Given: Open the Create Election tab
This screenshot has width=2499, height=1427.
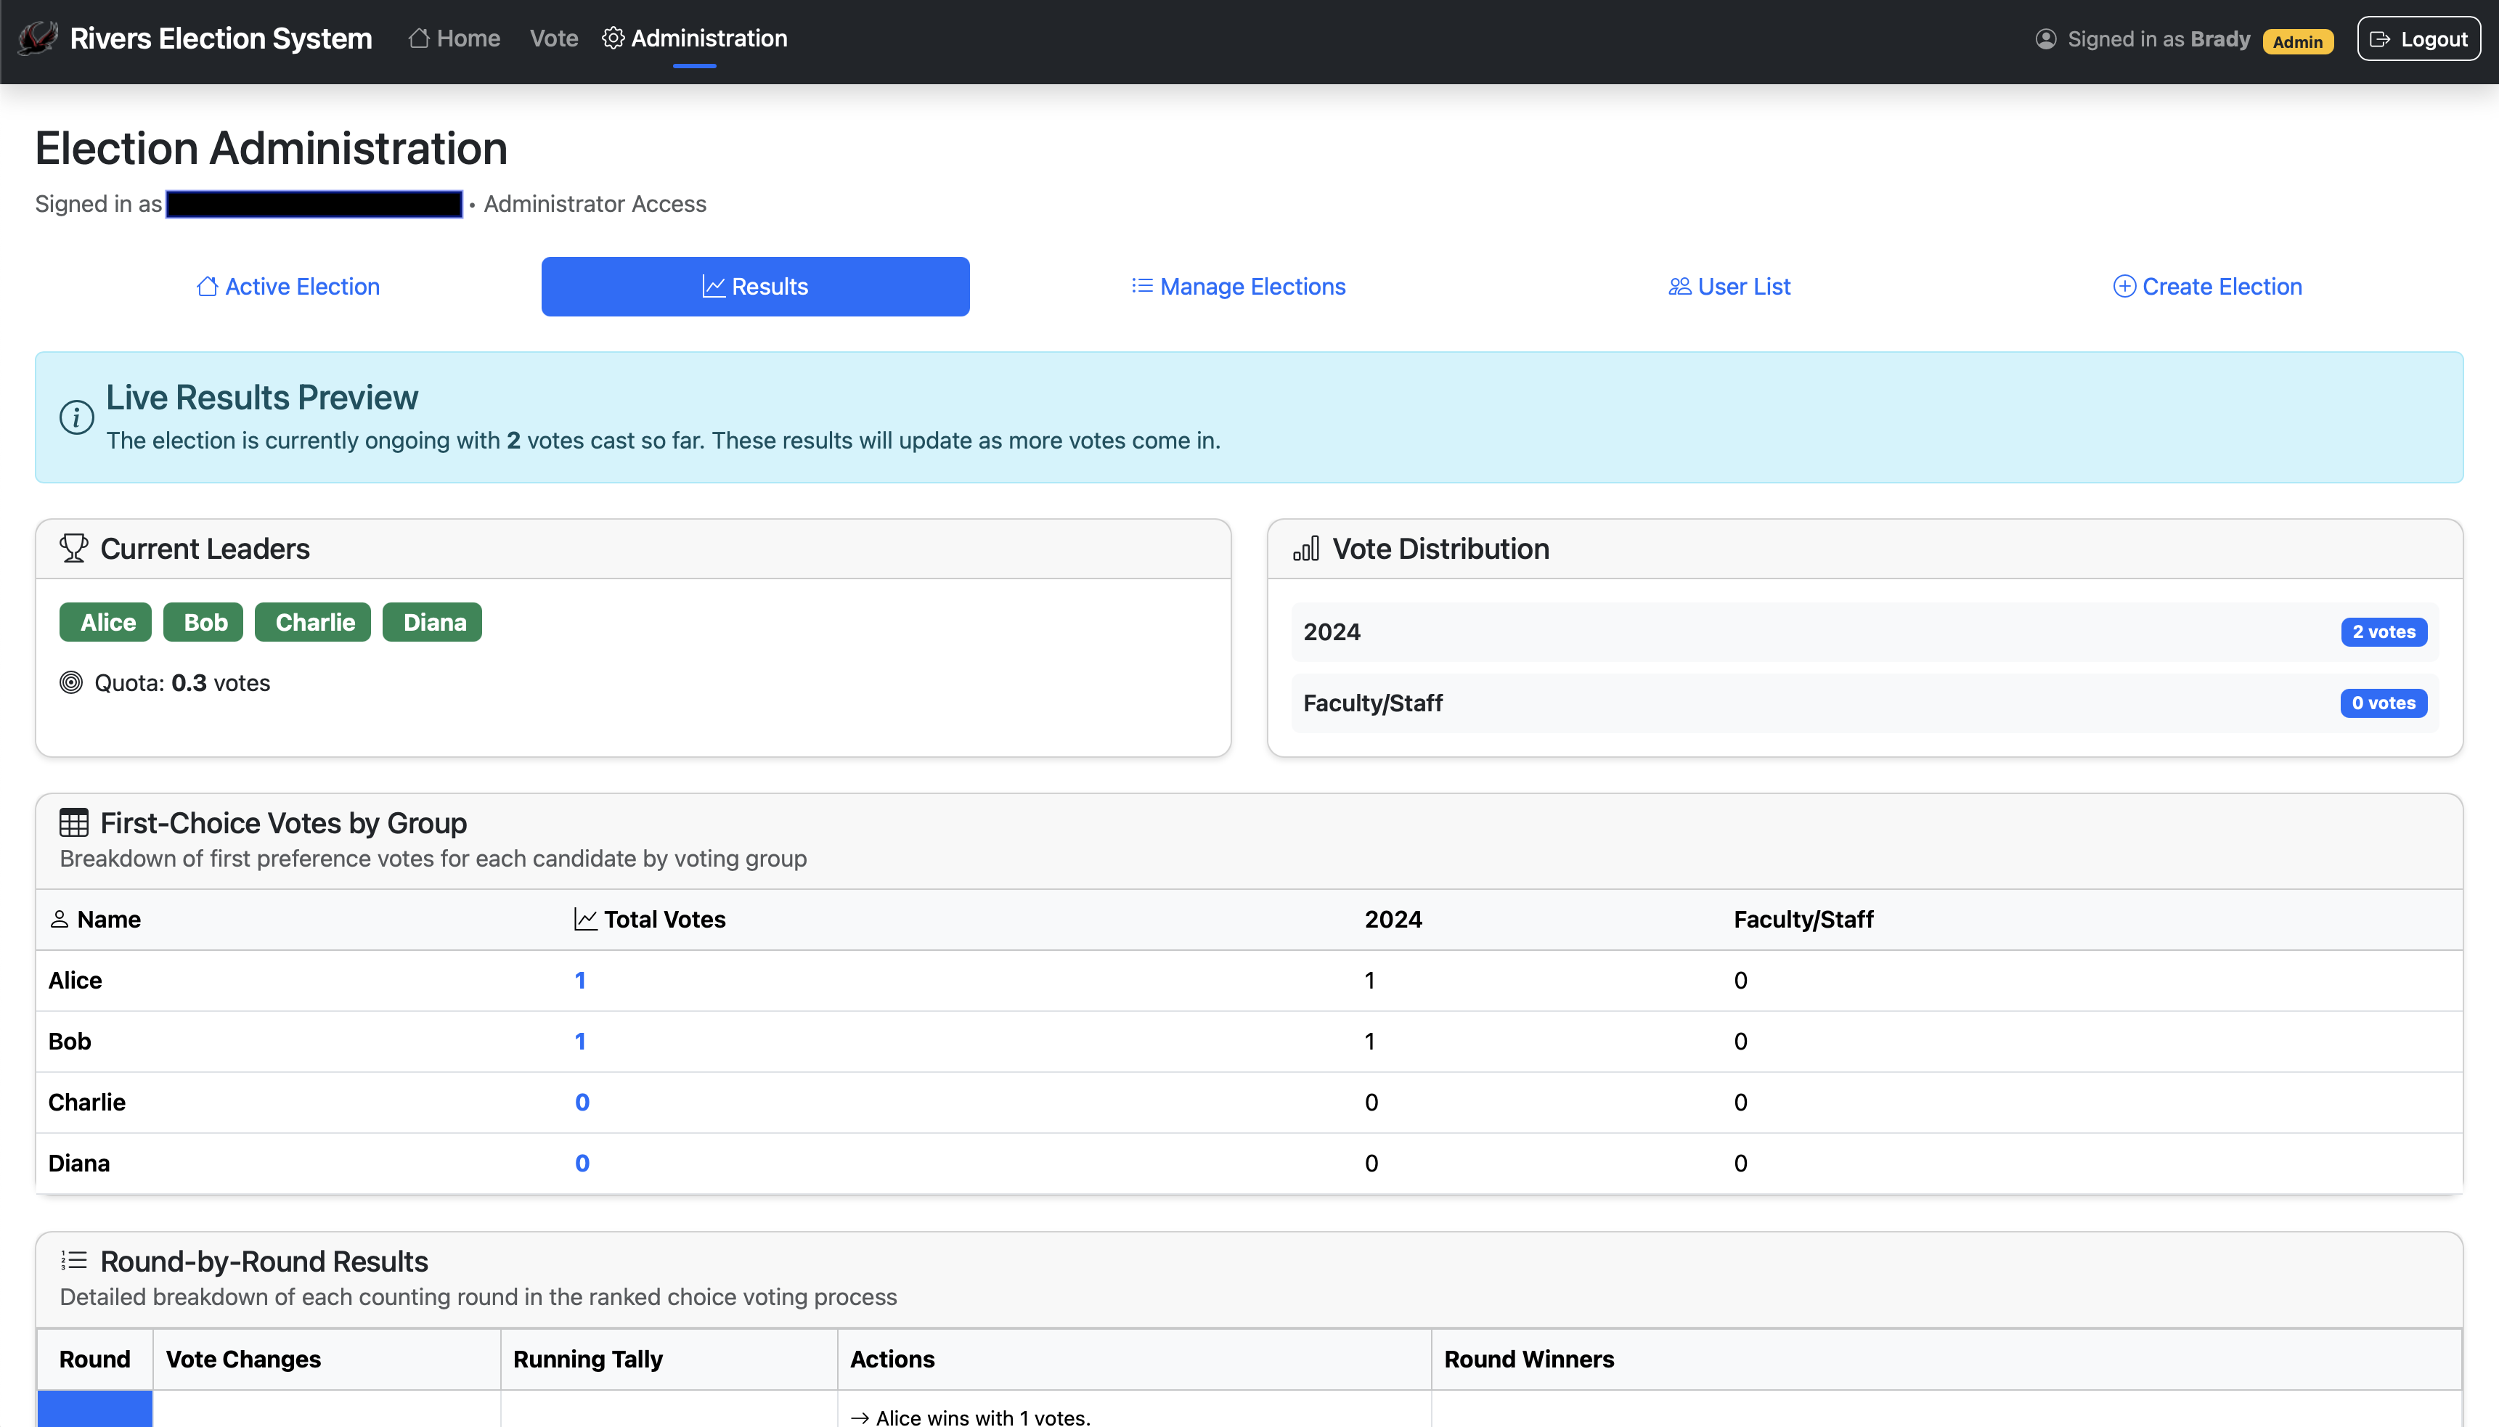Looking at the screenshot, I should click(x=2207, y=286).
